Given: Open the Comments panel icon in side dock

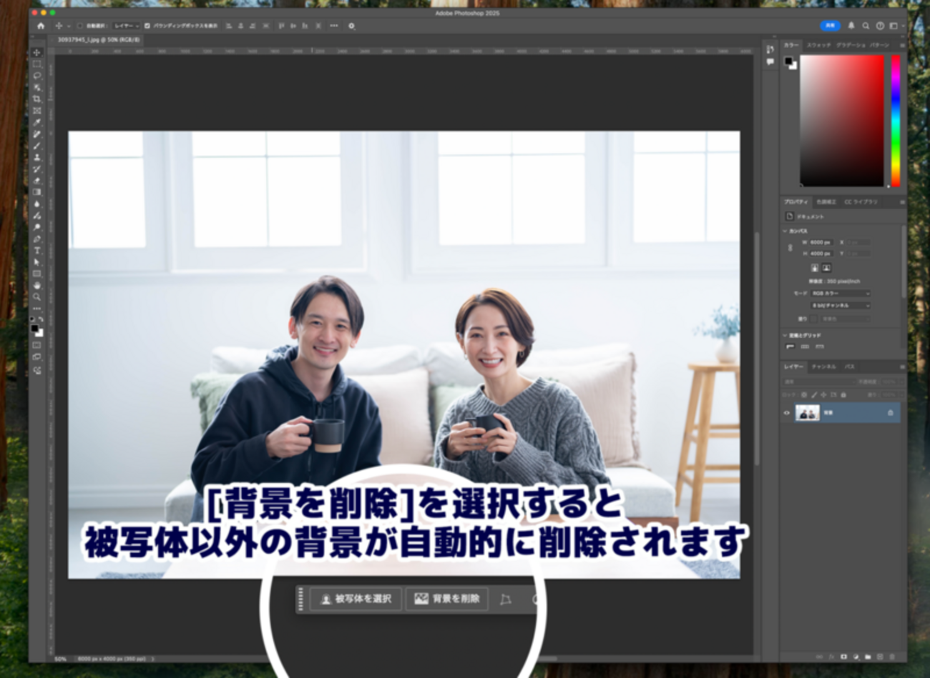Looking at the screenshot, I should pyautogui.click(x=770, y=62).
